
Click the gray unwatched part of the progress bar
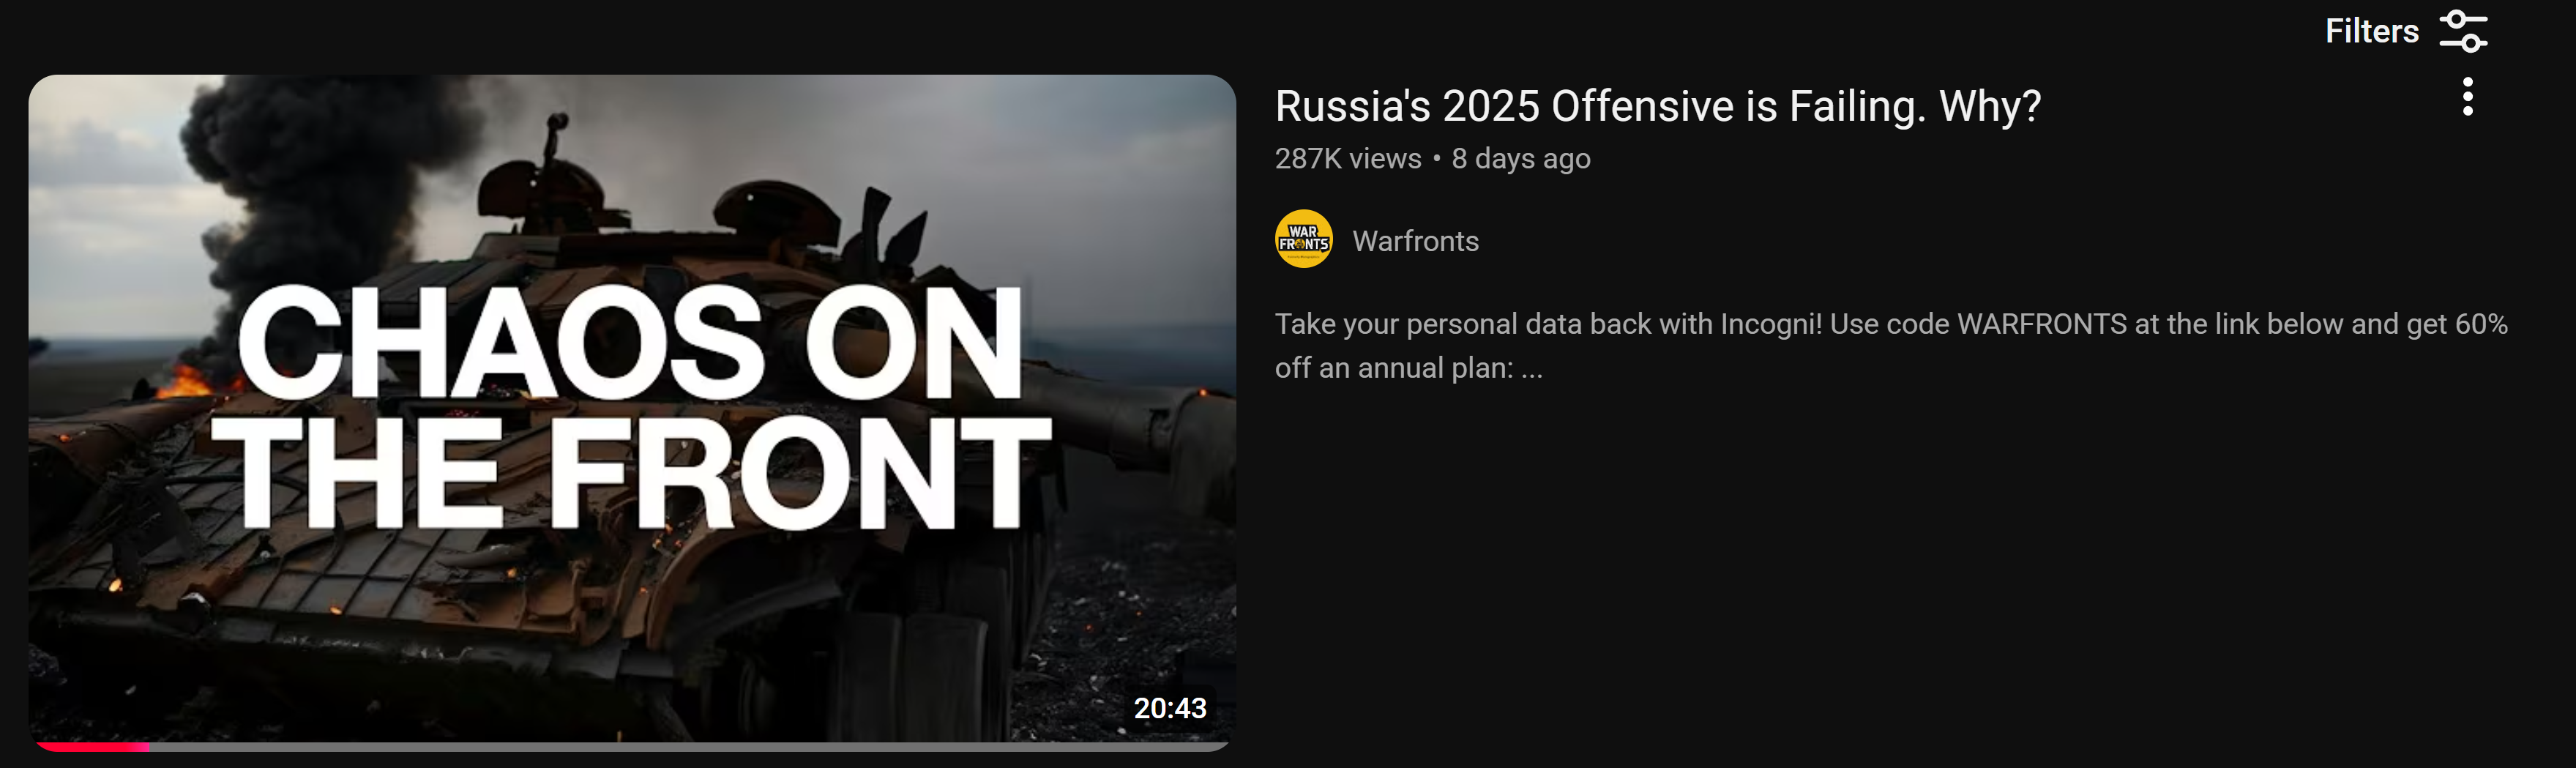(688, 747)
